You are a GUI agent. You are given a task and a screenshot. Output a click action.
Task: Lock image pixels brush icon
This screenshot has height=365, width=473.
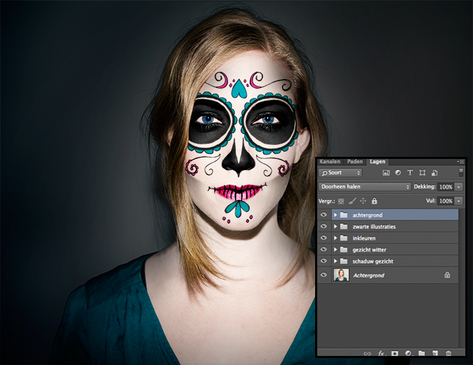coord(353,201)
